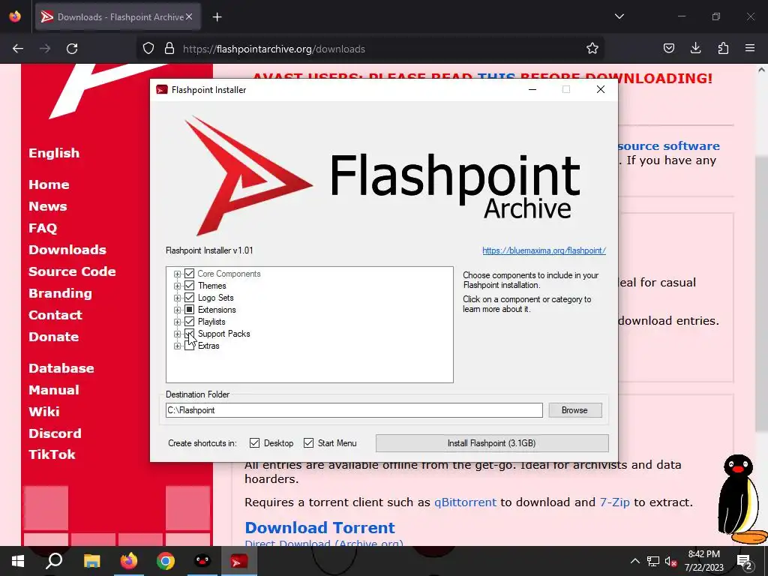The image size is (768, 576).
Task: Open the List all tabs dropdown arrow
Action: (619, 16)
